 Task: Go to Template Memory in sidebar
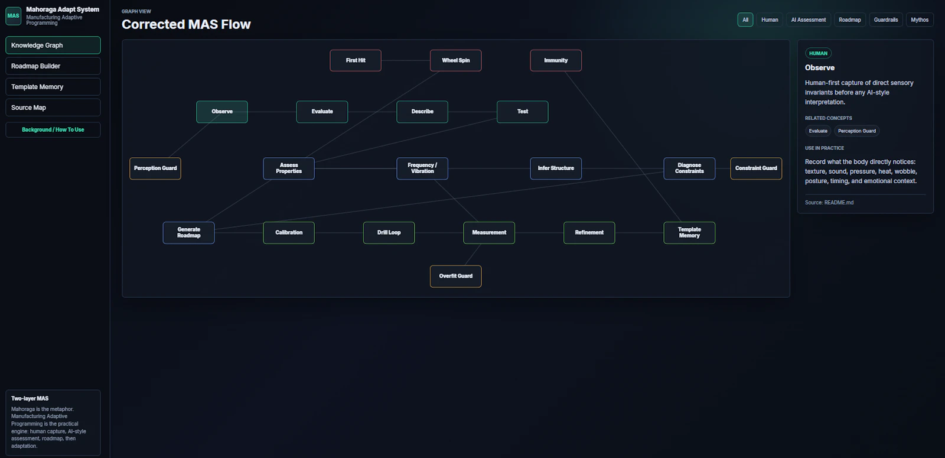pos(53,87)
